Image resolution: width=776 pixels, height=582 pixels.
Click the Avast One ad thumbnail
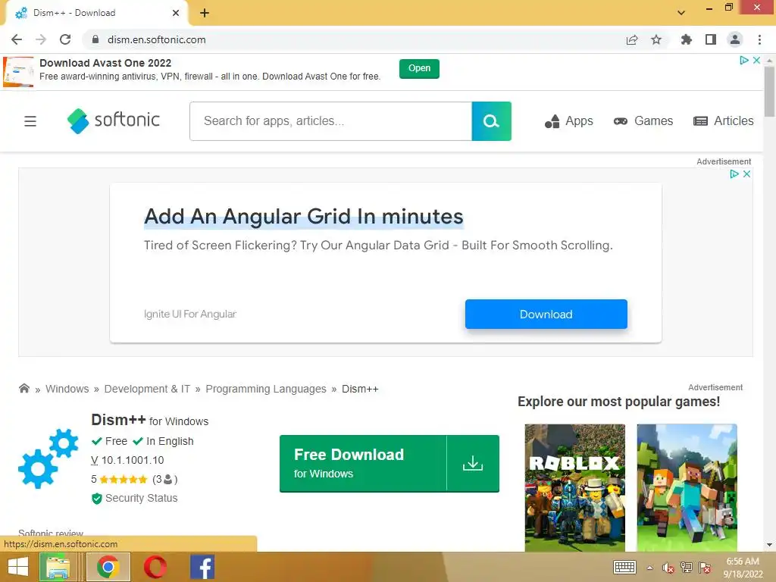tap(18, 72)
